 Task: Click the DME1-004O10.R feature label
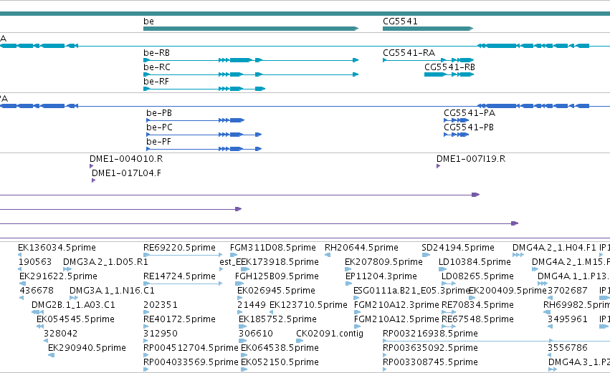126,159
